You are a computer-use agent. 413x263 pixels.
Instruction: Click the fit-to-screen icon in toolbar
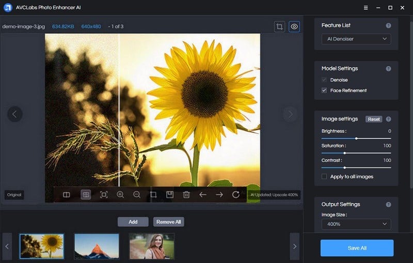pyautogui.click(x=104, y=195)
